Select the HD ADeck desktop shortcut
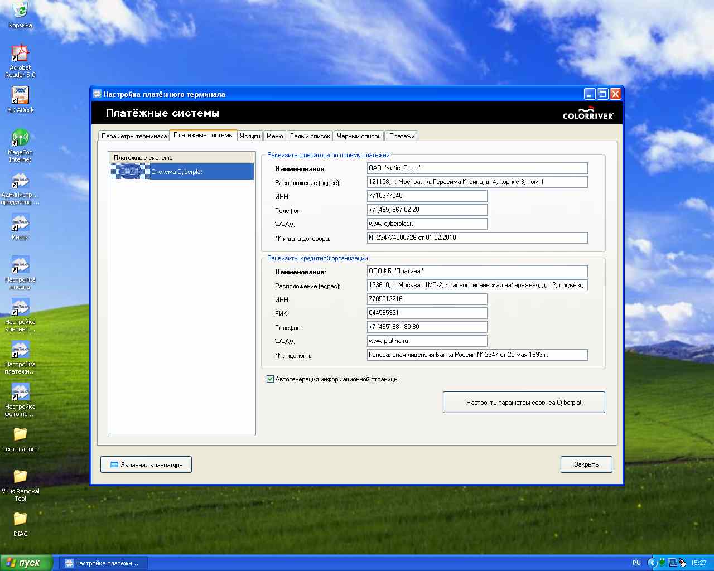This screenshot has width=714, height=571. [20, 95]
